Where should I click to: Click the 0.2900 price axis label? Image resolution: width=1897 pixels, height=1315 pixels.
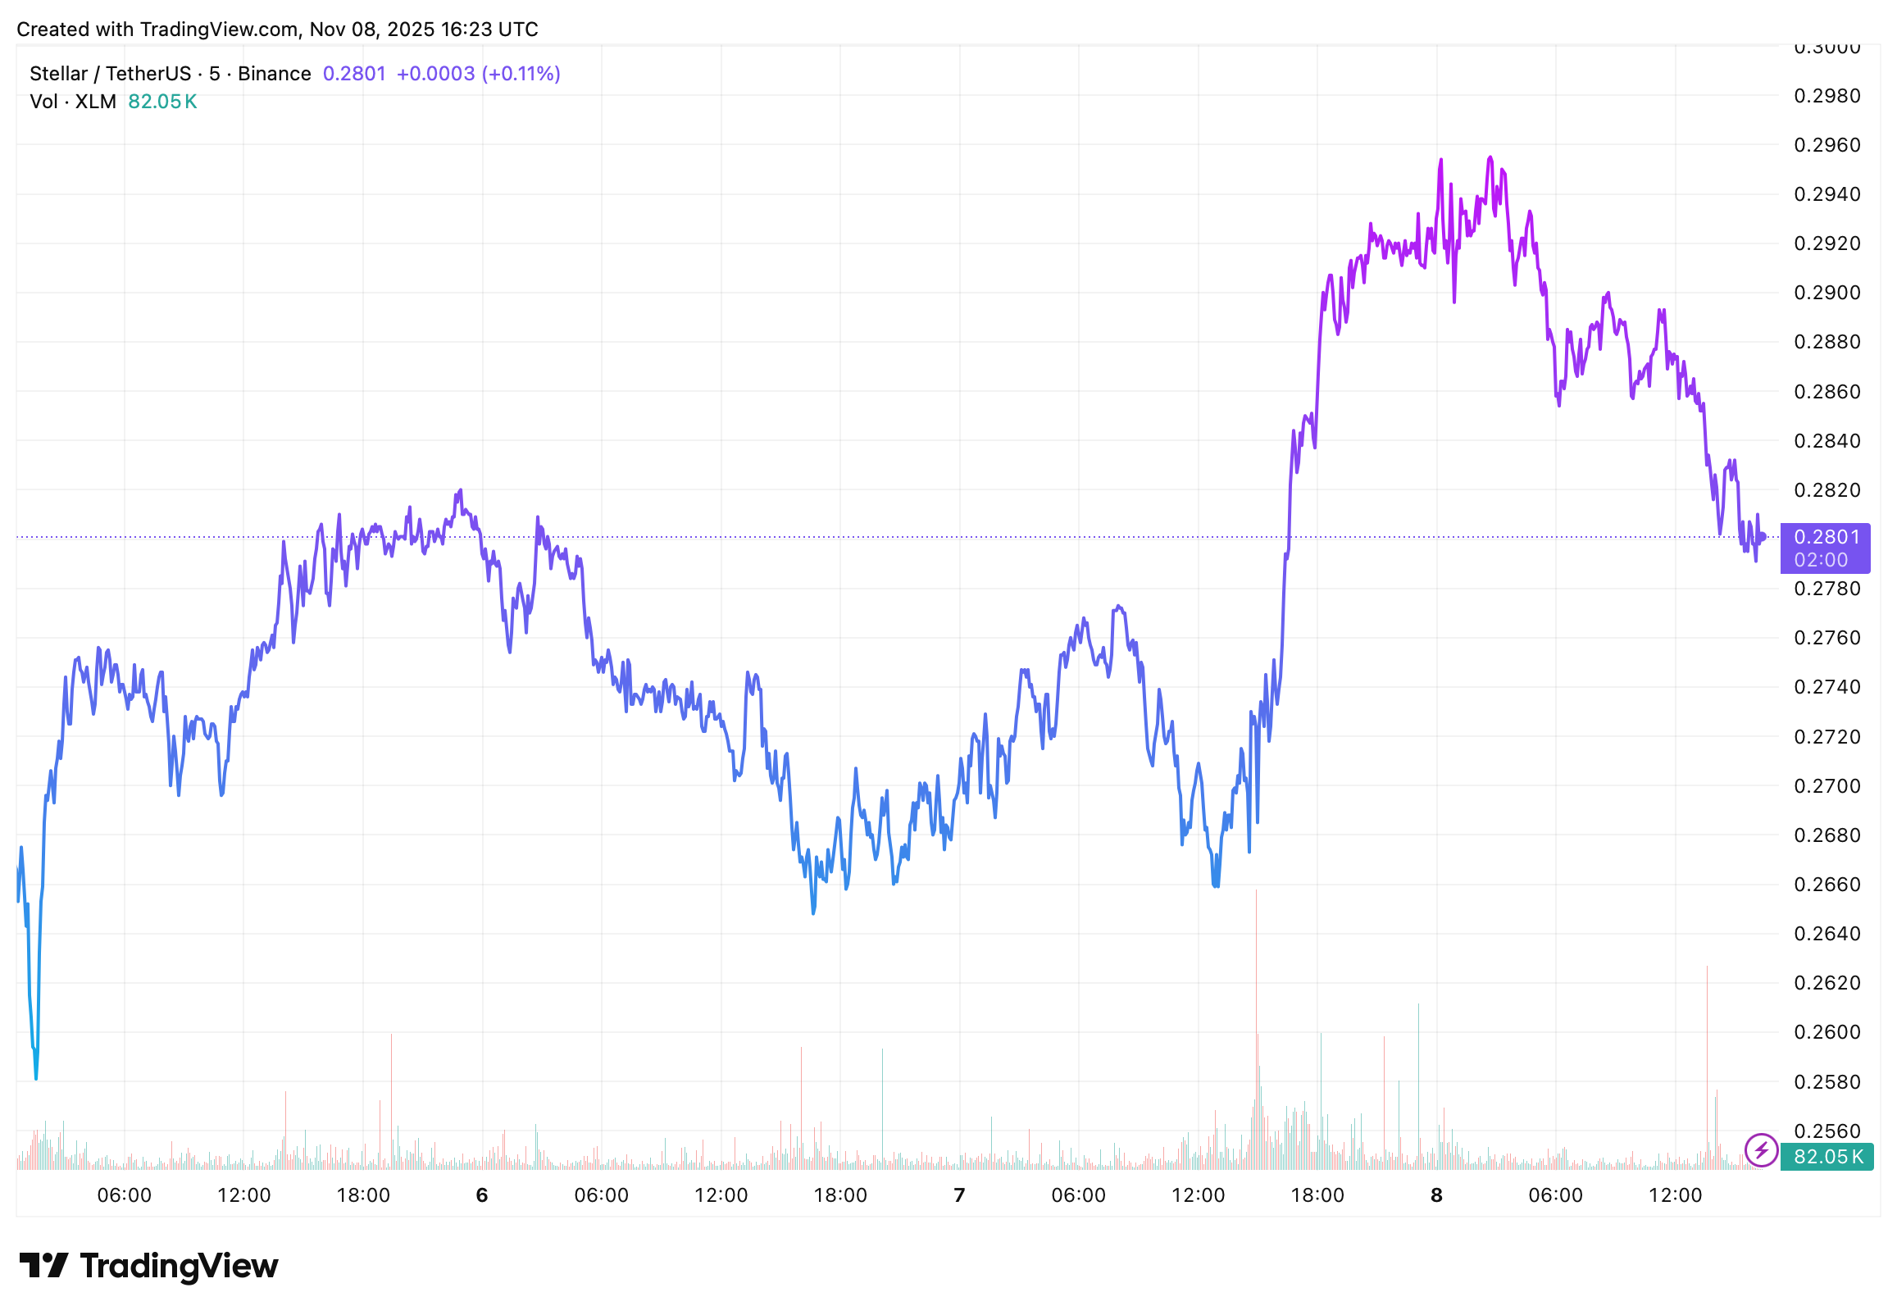pos(1826,293)
